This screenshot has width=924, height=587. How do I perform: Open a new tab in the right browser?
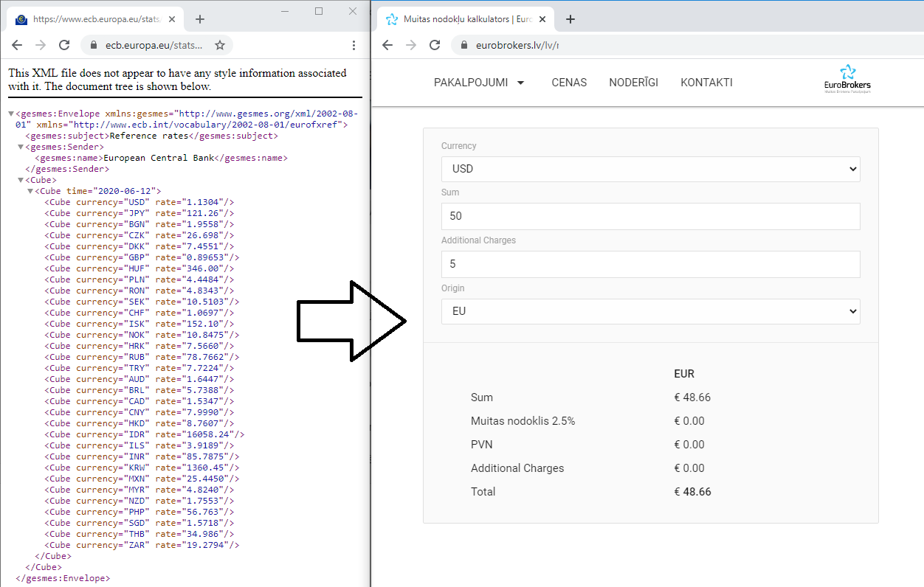coord(570,19)
